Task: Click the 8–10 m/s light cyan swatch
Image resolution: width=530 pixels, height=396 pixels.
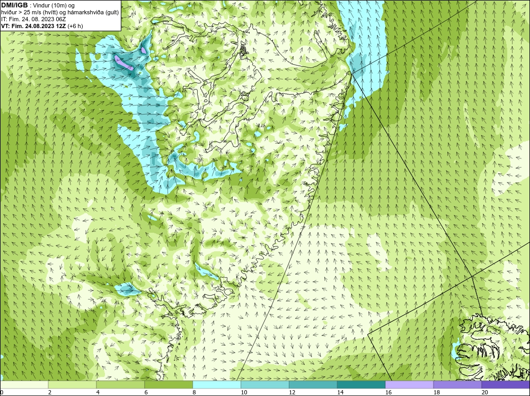Action: 217,385
